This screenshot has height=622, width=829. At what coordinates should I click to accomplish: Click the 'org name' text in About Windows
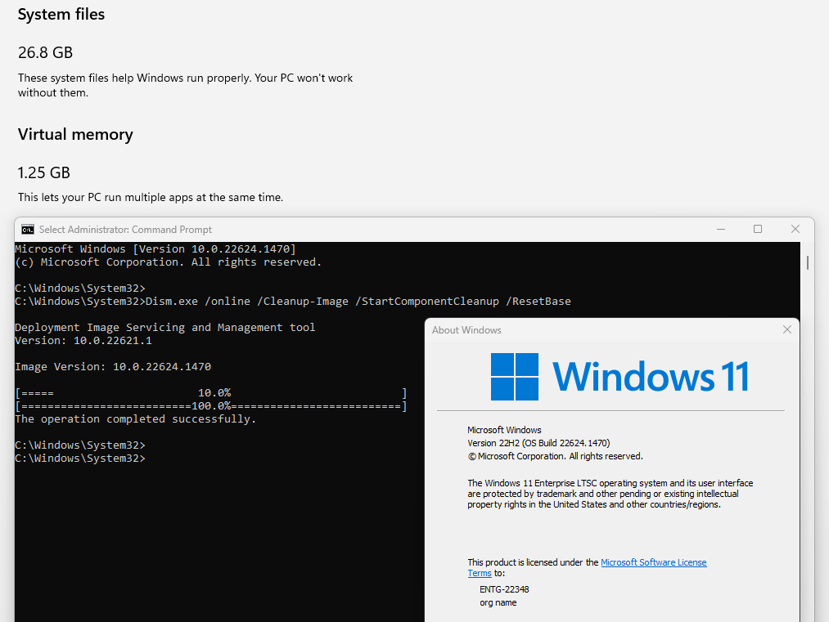(x=498, y=602)
